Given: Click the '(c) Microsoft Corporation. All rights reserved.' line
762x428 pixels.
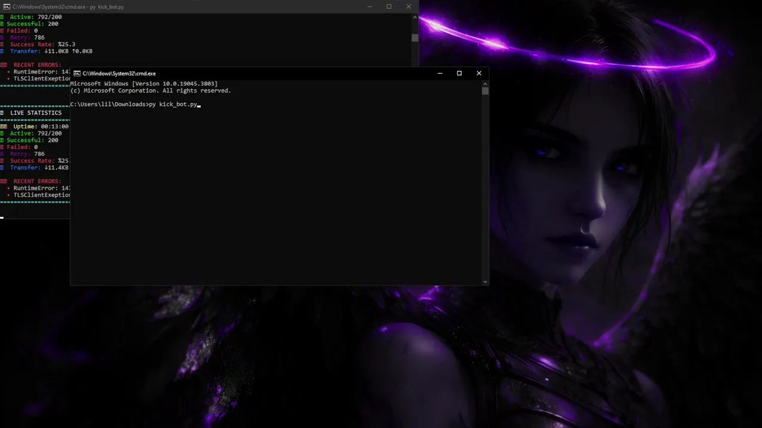Looking at the screenshot, I should coord(151,91).
